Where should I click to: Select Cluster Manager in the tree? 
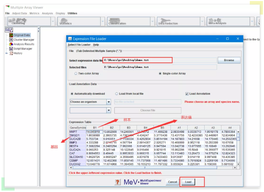(23, 40)
